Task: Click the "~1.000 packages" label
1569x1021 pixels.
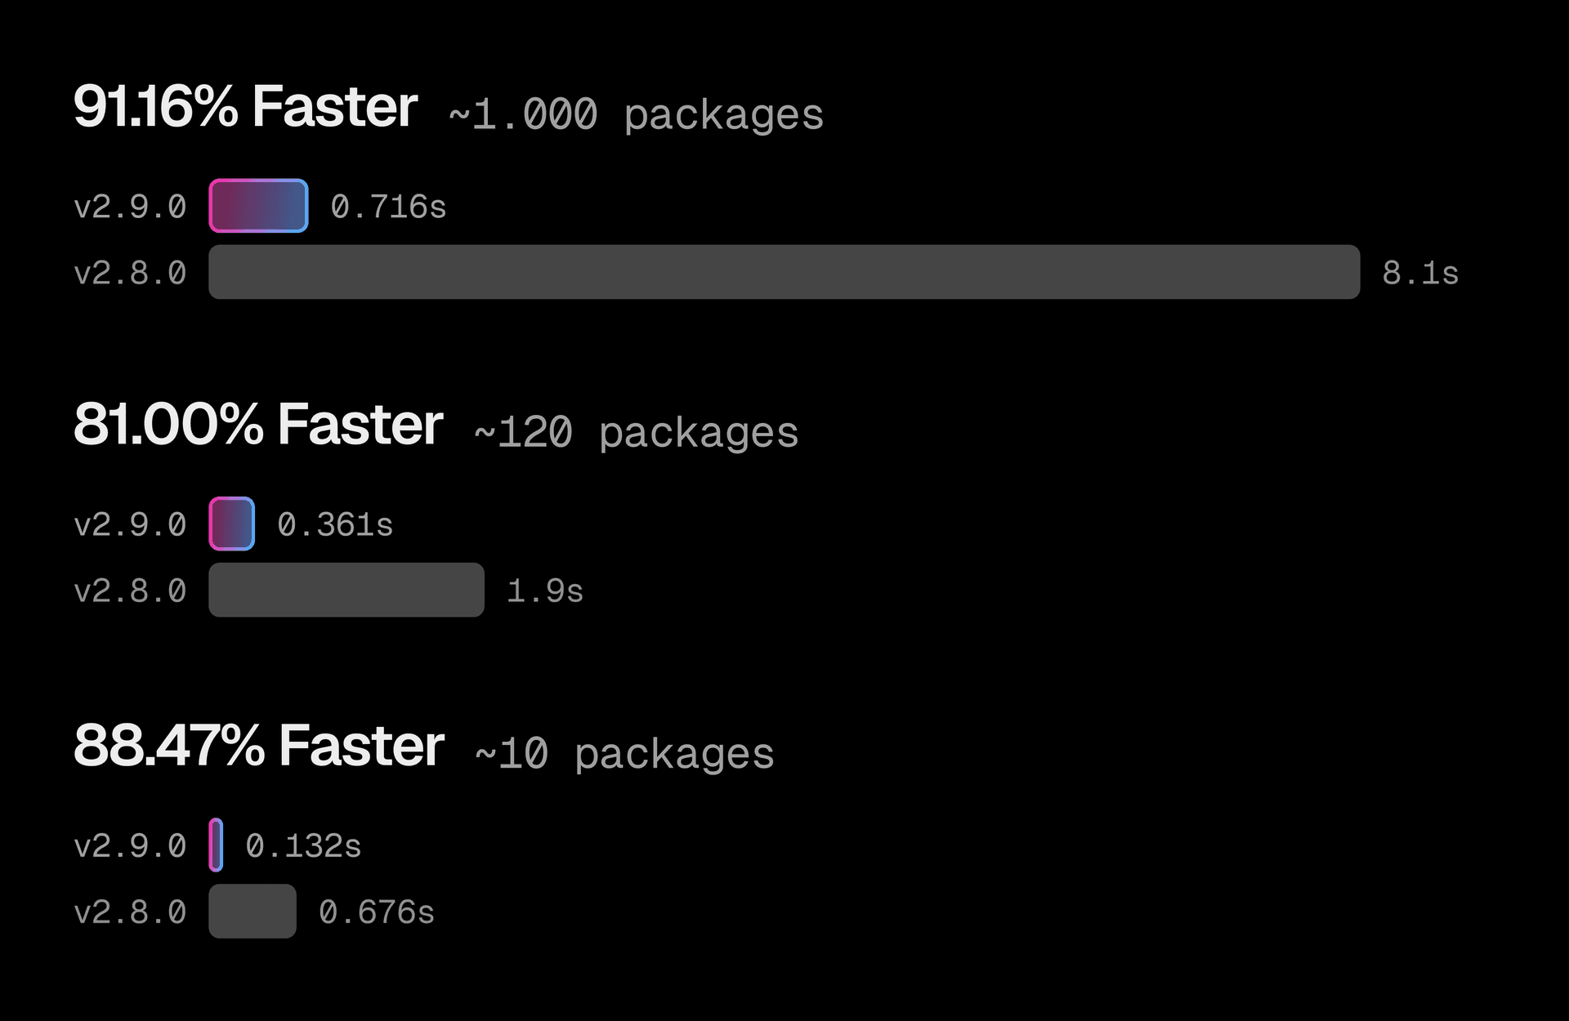Action: [636, 114]
